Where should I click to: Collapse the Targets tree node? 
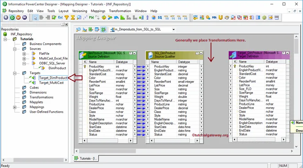(15, 73)
